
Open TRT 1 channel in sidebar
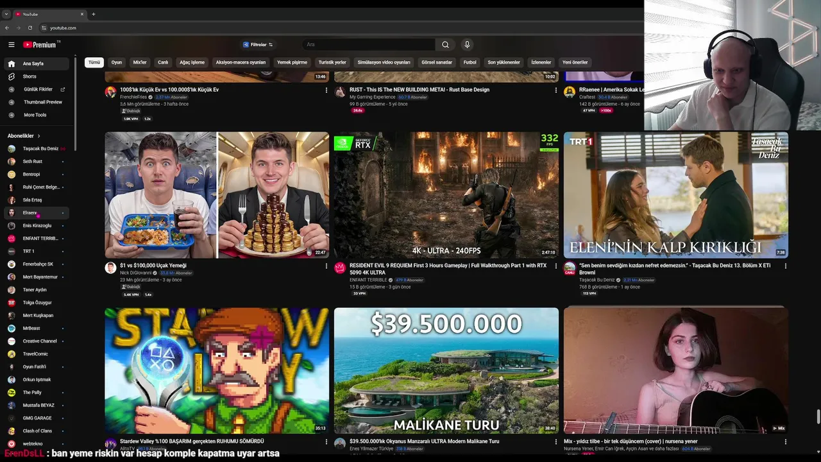[x=37, y=251]
